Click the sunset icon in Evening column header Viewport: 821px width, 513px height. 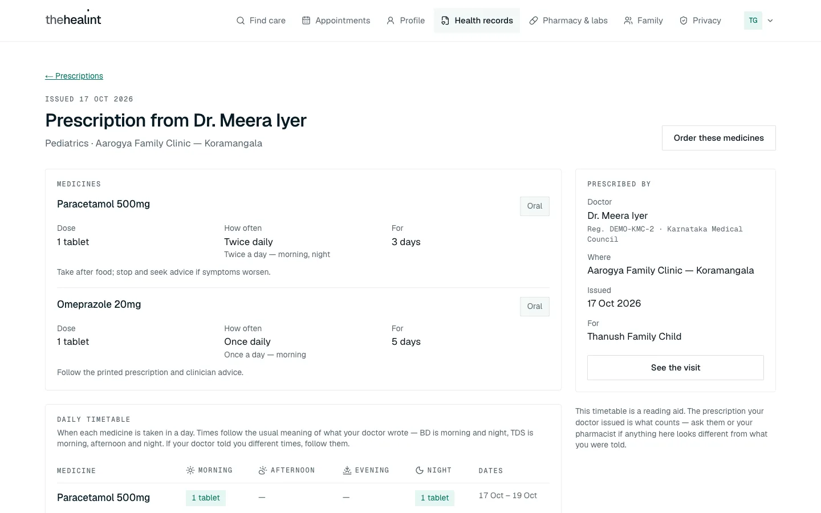click(x=347, y=470)
